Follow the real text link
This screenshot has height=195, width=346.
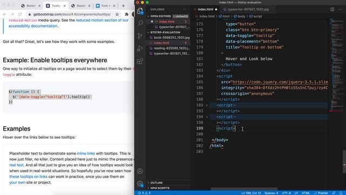pyautogui.click(x=16, y=165)
